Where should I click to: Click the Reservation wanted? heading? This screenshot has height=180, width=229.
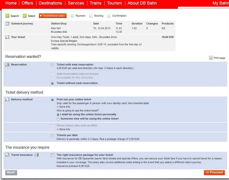click(23, 56)
